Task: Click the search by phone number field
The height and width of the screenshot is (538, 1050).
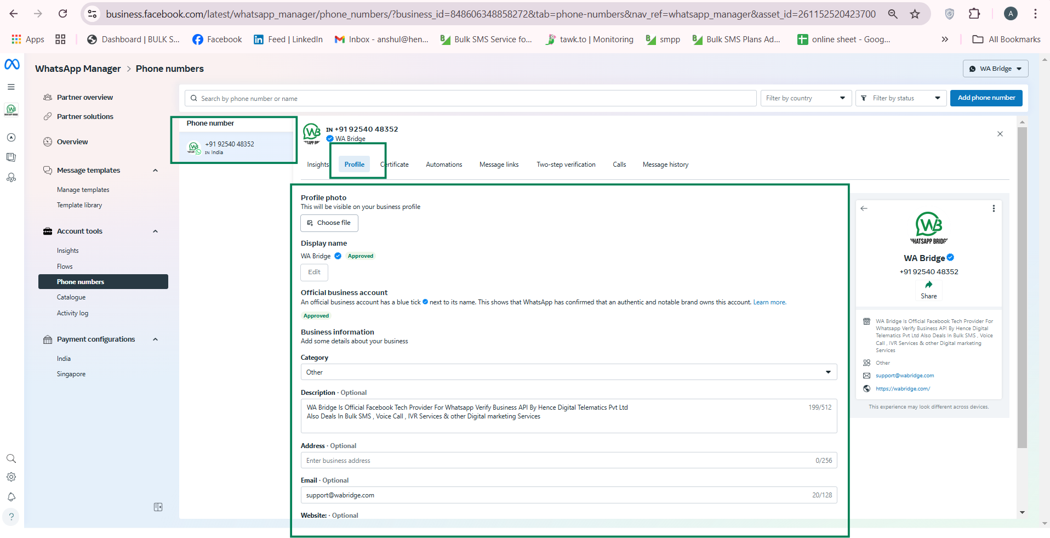Action: [x=470, y=98]
